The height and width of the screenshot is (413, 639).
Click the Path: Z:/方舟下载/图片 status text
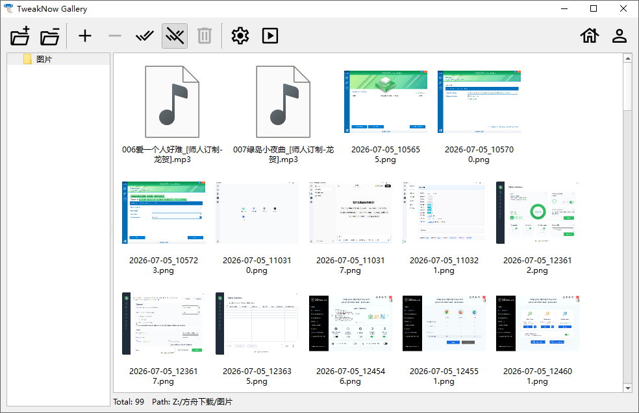pos(192,402)
